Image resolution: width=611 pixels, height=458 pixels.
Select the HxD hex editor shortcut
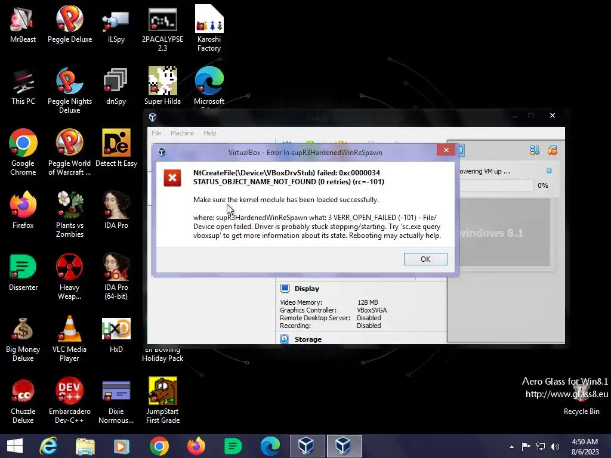pos(116,334)
